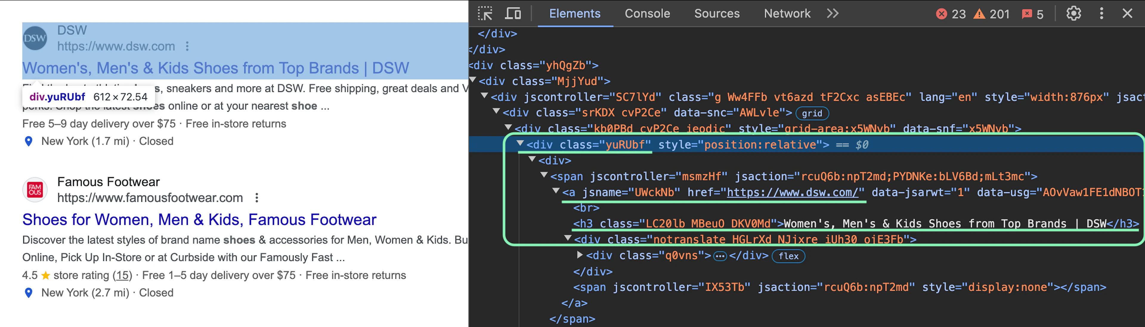Click the https://www.dsw.com URL text
The image size is (1145, 327).
pyautogui.click(x=116, y=46)
